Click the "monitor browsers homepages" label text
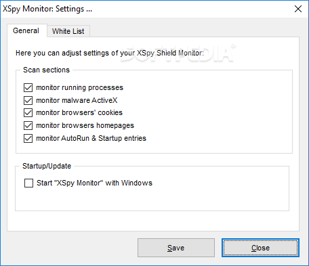Viewport: 309px width, 266px height. [85, 125]
